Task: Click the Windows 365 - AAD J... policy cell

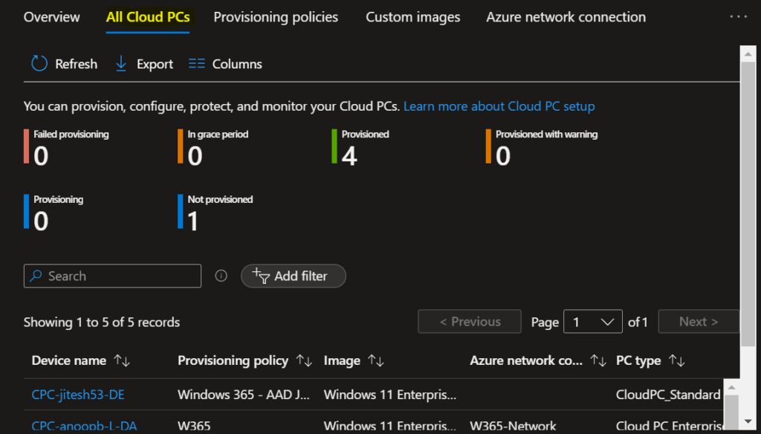Action: 244,395
